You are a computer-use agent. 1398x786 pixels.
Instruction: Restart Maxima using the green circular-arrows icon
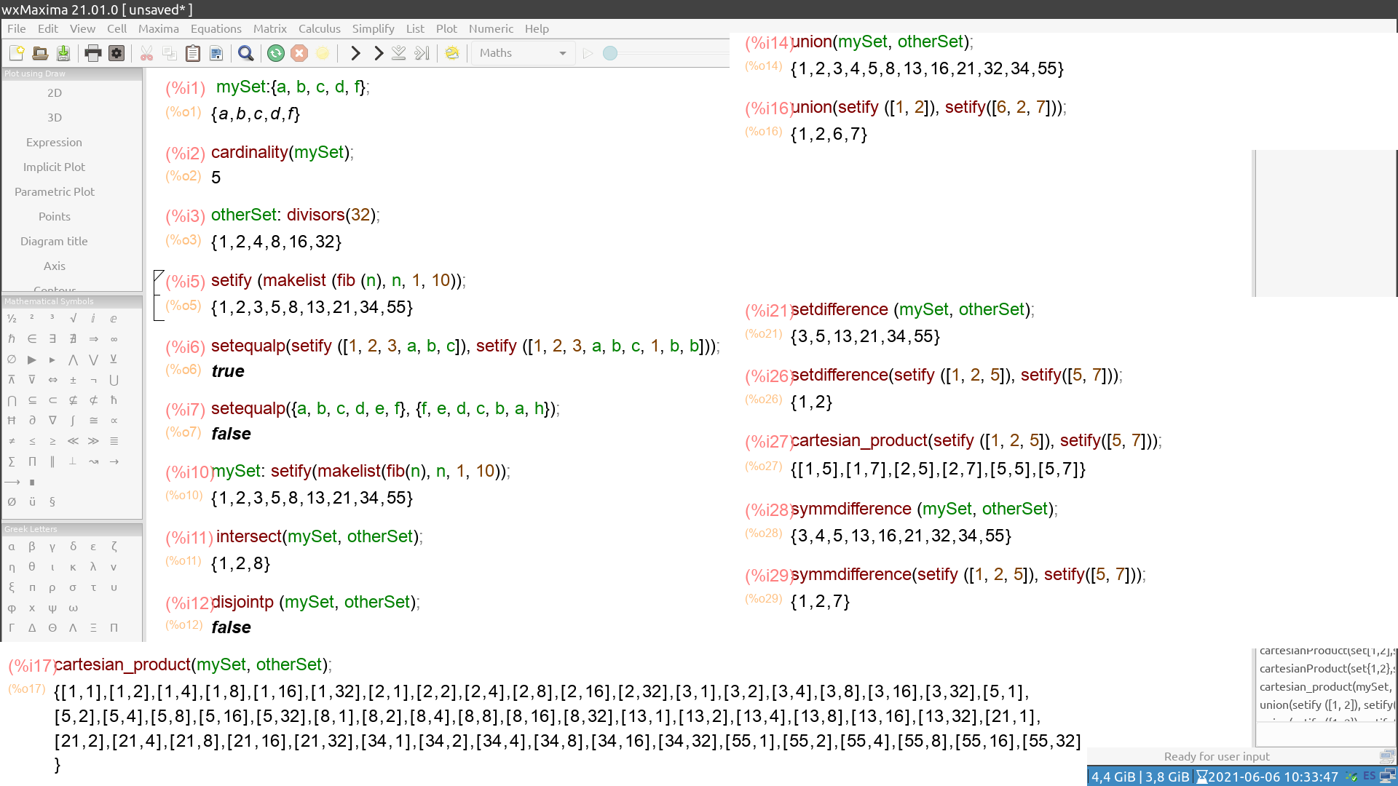point(275,53)
